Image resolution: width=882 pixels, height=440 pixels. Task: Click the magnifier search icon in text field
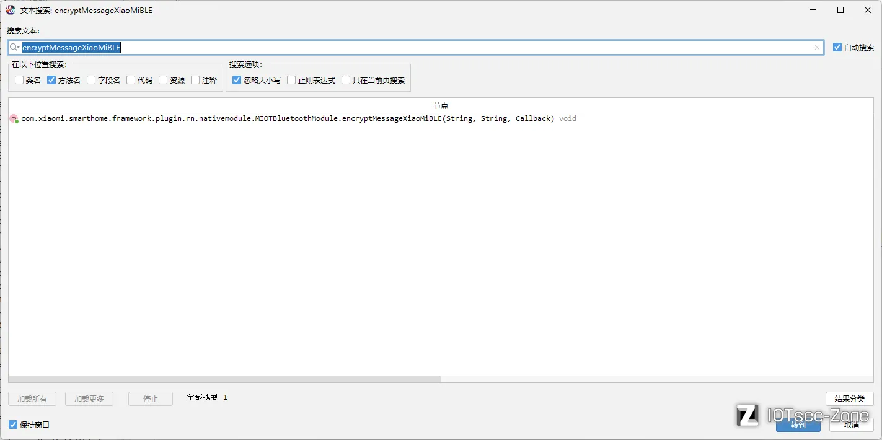[14, 48]
